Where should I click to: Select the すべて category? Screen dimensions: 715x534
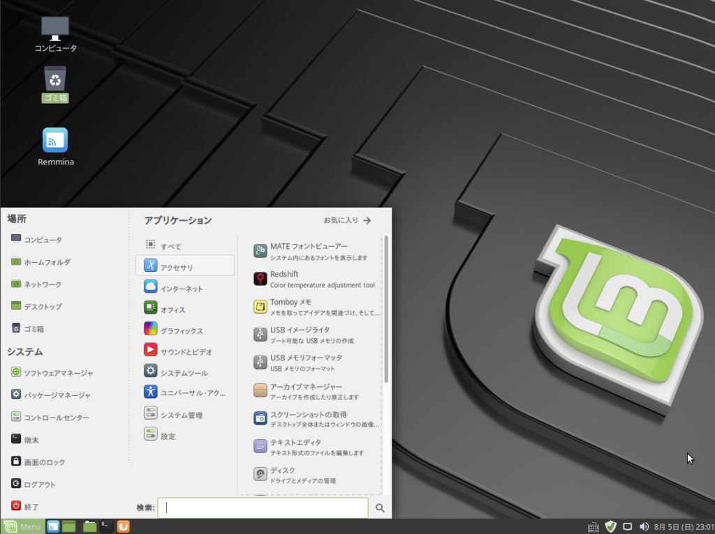(184, 245)
